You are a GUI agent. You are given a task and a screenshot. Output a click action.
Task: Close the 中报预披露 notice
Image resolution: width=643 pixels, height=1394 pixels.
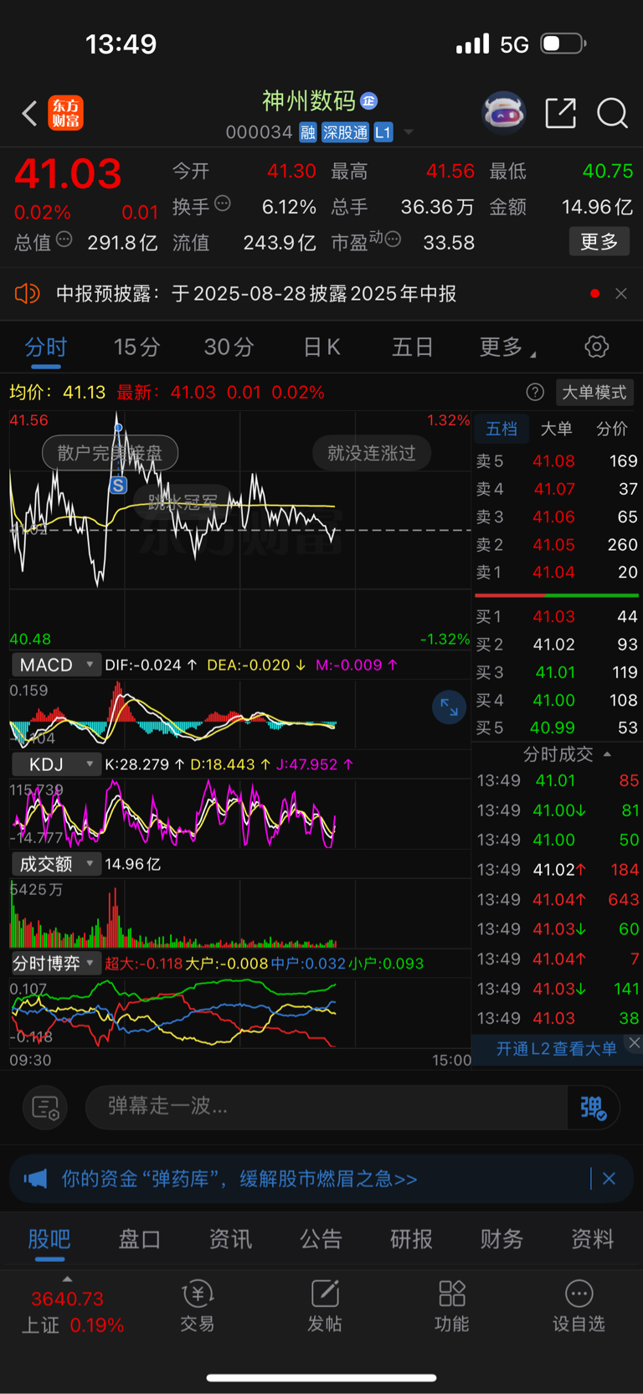[620, 293]
